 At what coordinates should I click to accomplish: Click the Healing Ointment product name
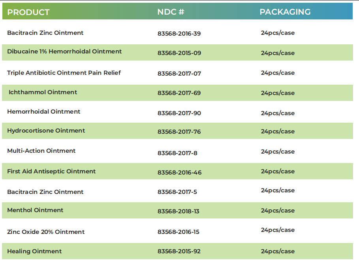point(34,251)
